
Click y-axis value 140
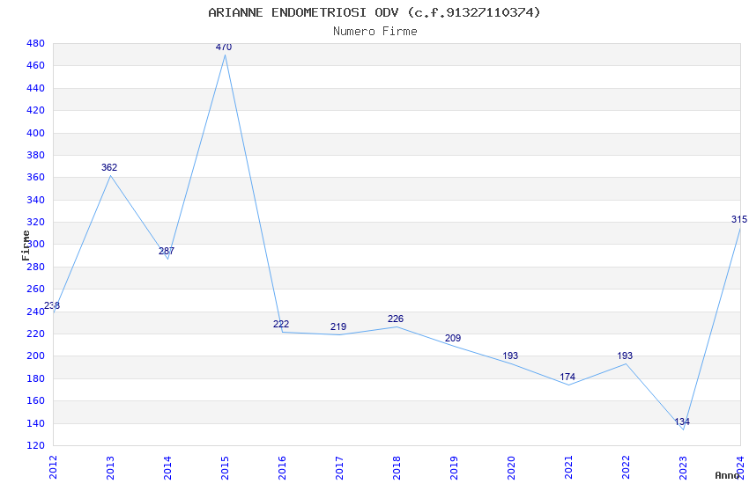pos(35,423)
